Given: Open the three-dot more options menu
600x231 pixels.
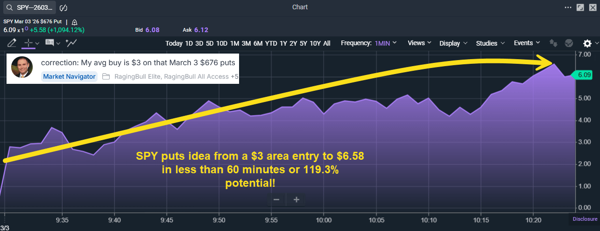Looking at the screenshot, I should (x=568, y=7).
